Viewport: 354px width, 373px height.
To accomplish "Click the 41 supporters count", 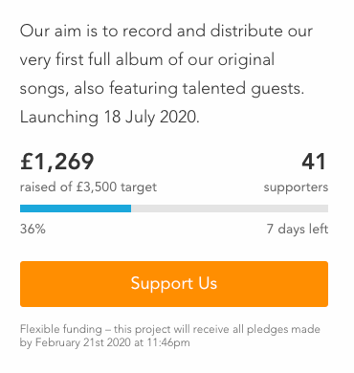I will click(314, 162).
